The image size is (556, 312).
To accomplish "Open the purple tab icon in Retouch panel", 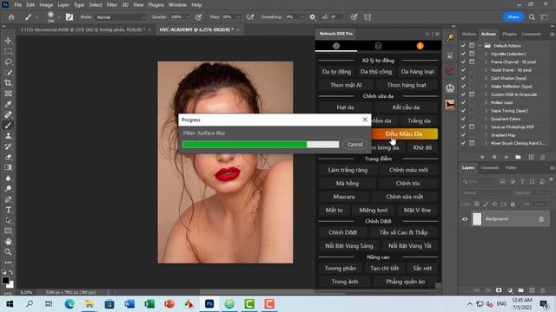I will coord(336,46).
